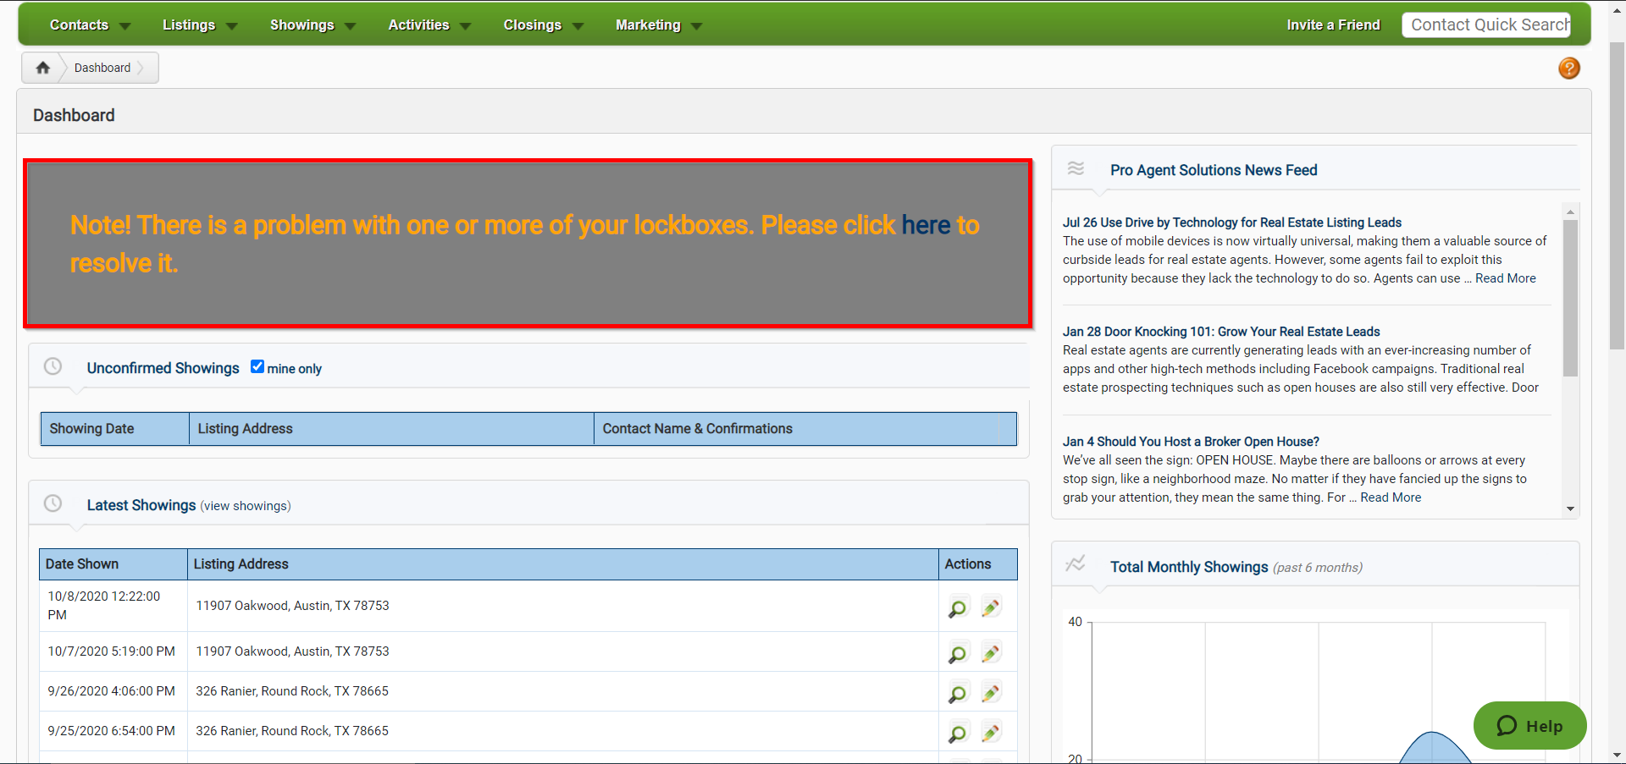The height and width of the screenshot is (764, 1626).
Task: Edit the 10/7/2020 5:19:00 PM showing
Action: pyautogui.click(x=991, y=653)
